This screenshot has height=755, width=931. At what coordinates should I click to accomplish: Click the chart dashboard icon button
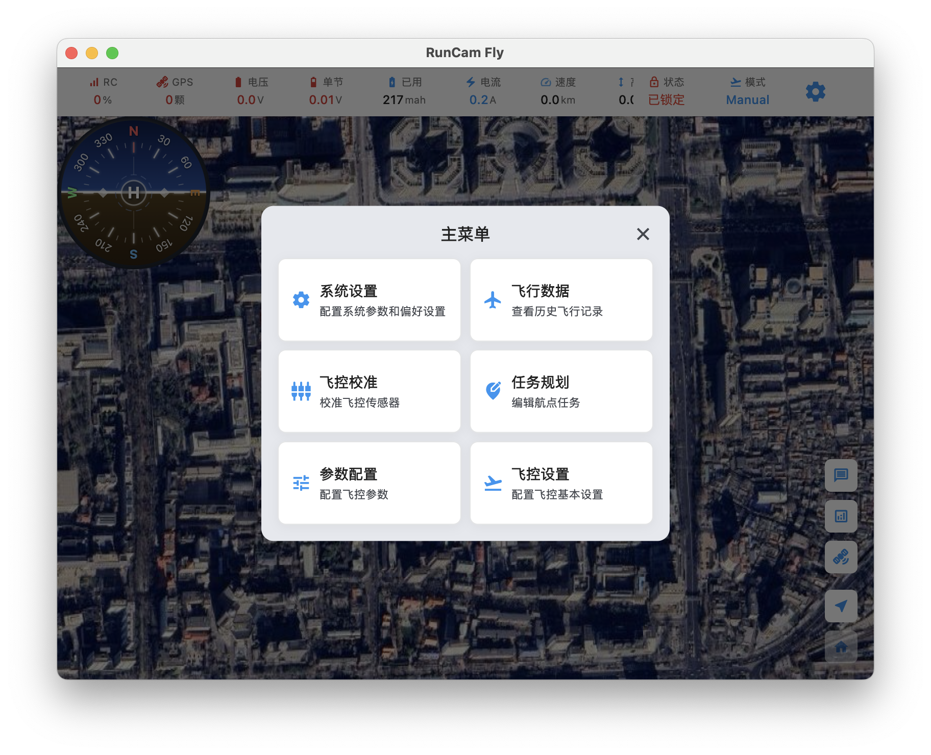click(841, 516)
